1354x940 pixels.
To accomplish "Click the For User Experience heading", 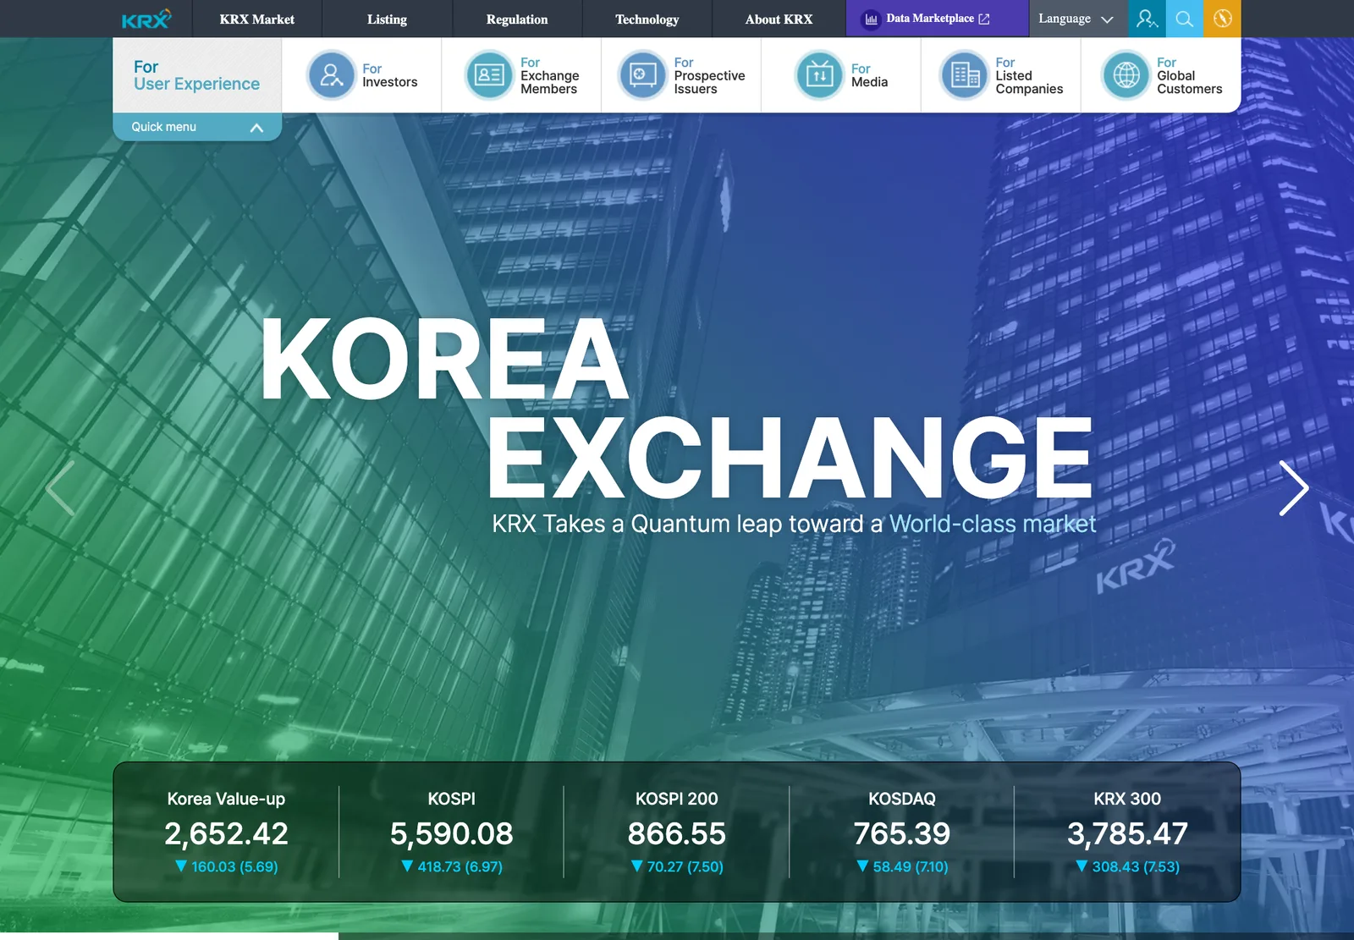I will (x=196, y=75).
